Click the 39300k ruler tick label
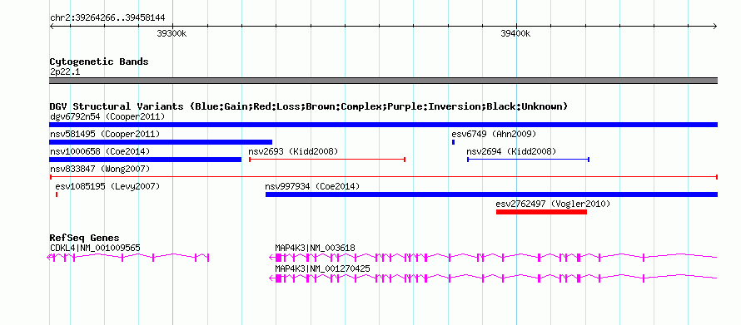 pos(172,33)
